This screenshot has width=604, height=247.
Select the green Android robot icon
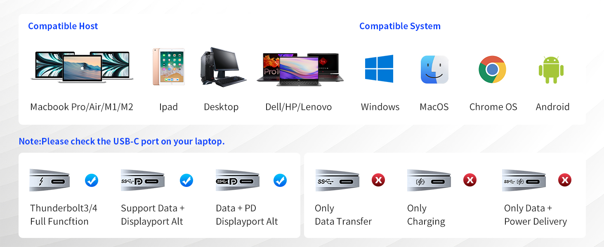click(551, 70)
